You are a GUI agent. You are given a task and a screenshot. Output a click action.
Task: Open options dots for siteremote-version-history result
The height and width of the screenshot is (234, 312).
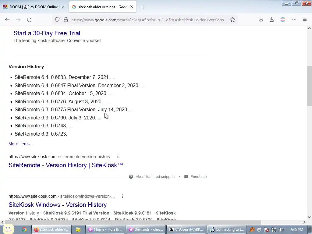[x=118, y=156]
